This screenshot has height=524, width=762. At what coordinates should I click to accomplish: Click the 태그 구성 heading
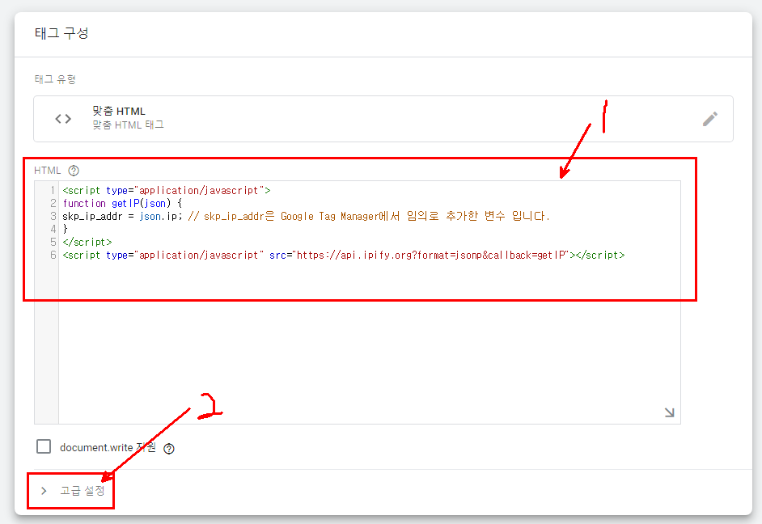coord(61,33)
